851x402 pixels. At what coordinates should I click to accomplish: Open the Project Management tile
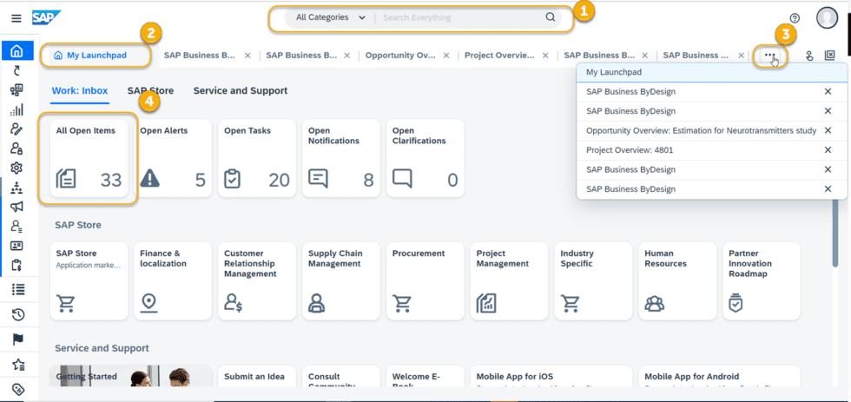pos(510,281)
